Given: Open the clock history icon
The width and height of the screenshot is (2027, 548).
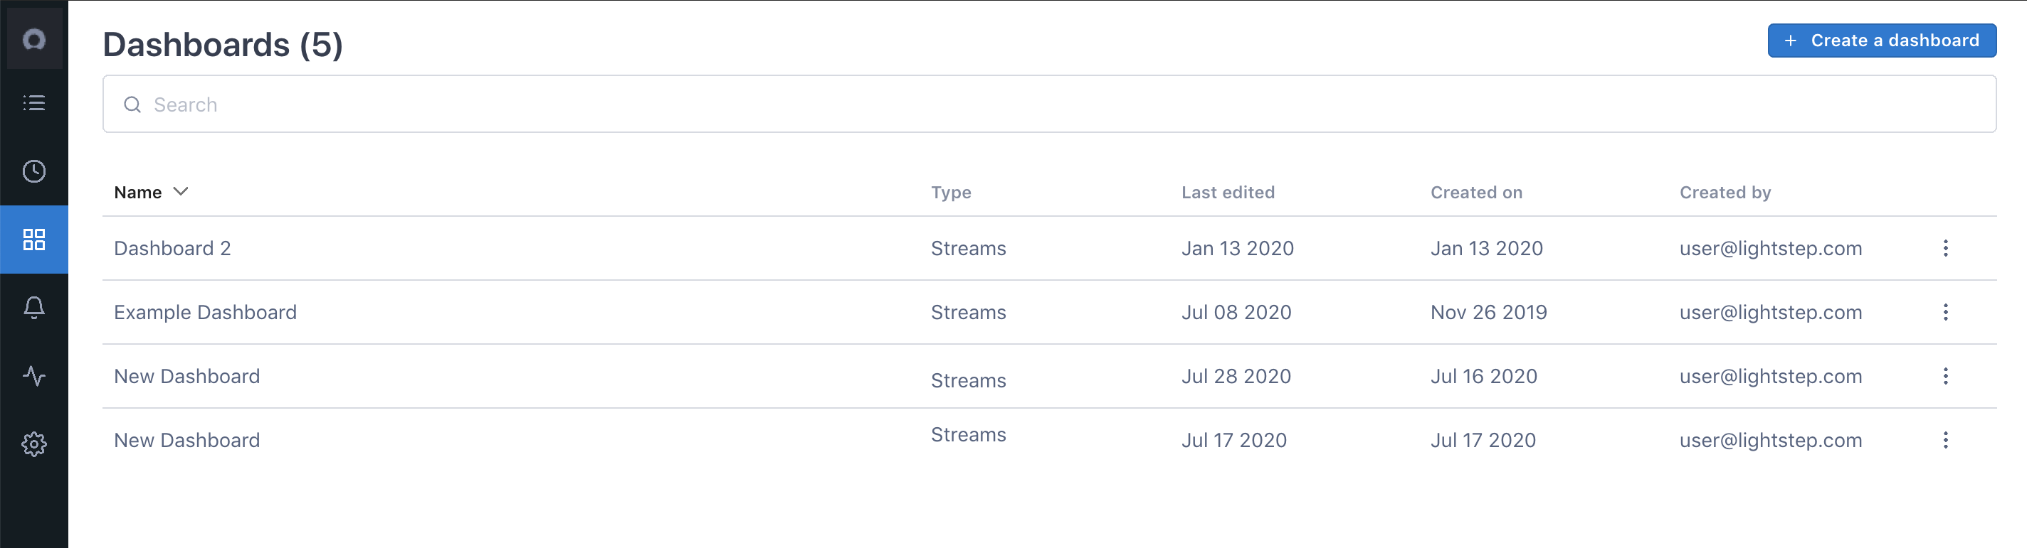Looking at the screenshot, I should pos(34,171).
